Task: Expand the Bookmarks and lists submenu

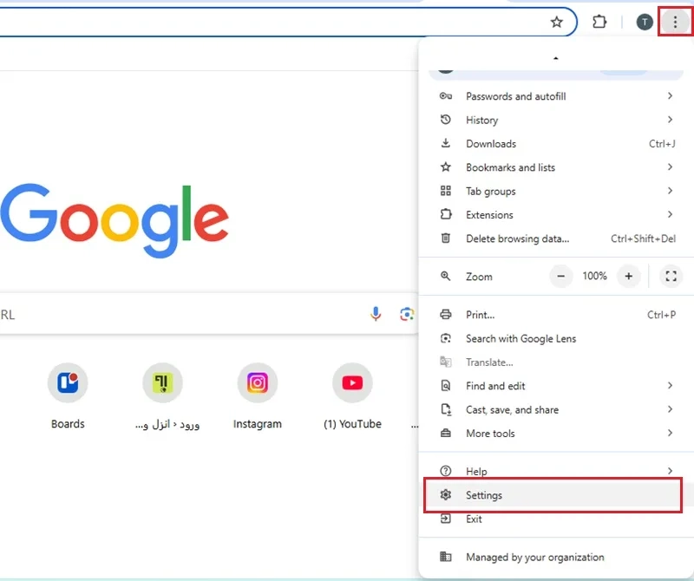Action: [509, 167]
